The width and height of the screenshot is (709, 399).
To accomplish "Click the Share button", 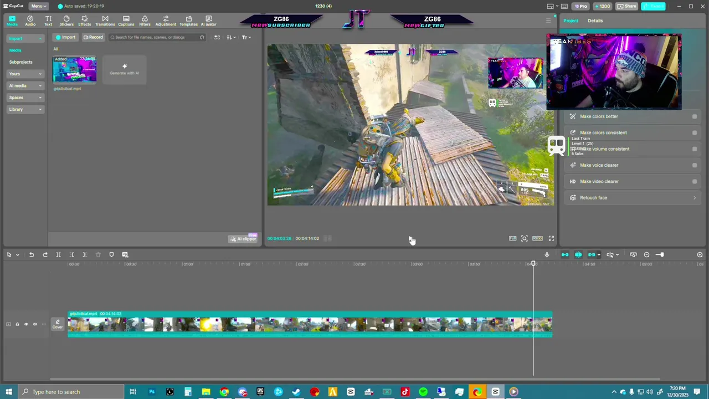I will pos(628,6).
